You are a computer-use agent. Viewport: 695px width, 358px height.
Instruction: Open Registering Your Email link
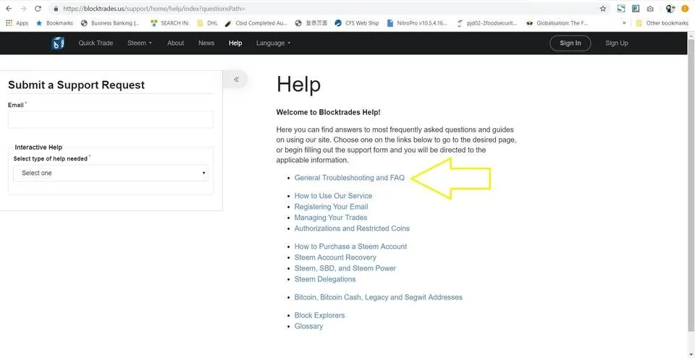[x=331, y=207]
